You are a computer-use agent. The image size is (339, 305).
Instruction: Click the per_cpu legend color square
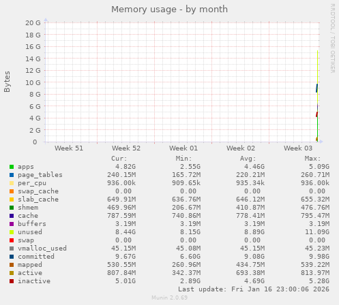point(12,183)
